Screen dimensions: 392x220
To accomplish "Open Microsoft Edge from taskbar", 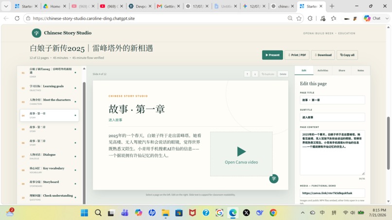I will (233, 213).
